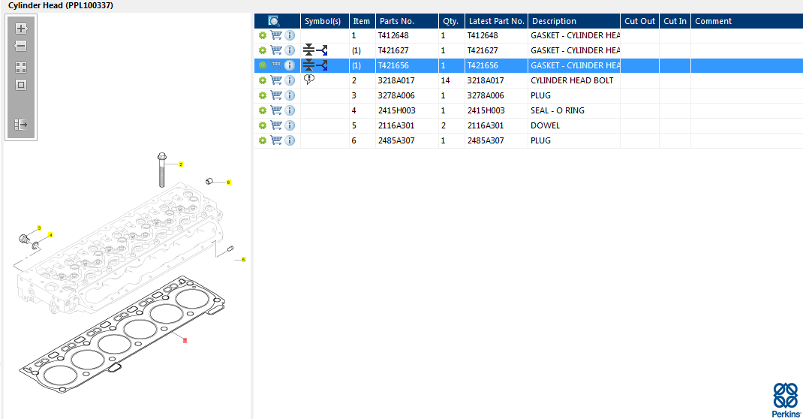803x419 pixels.
Task: Click the note symbol for cylinder head bolt
Action: click(308, 80)
